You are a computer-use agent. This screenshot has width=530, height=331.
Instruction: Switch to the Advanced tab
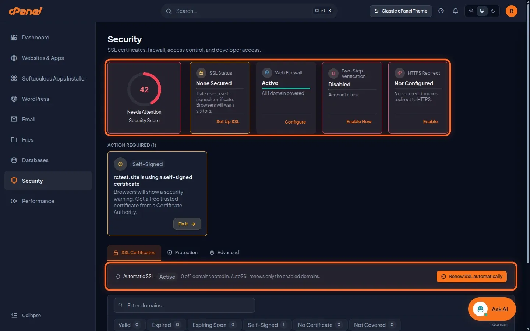[x=224, y=253]
